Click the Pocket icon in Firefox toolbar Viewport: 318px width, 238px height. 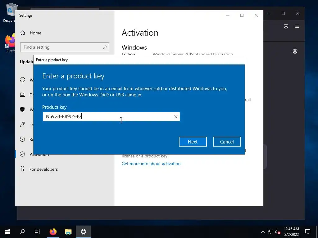tap(286, 26)
